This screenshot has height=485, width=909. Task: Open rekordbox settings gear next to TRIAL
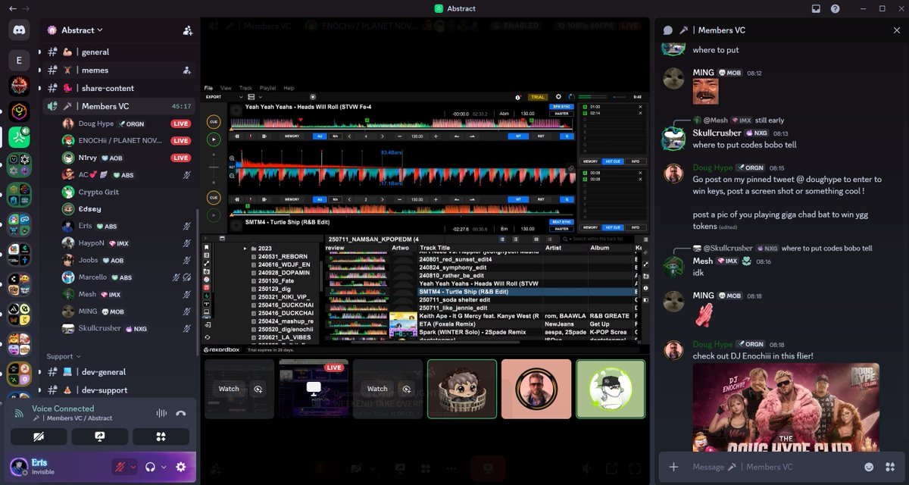pos(558,97)
